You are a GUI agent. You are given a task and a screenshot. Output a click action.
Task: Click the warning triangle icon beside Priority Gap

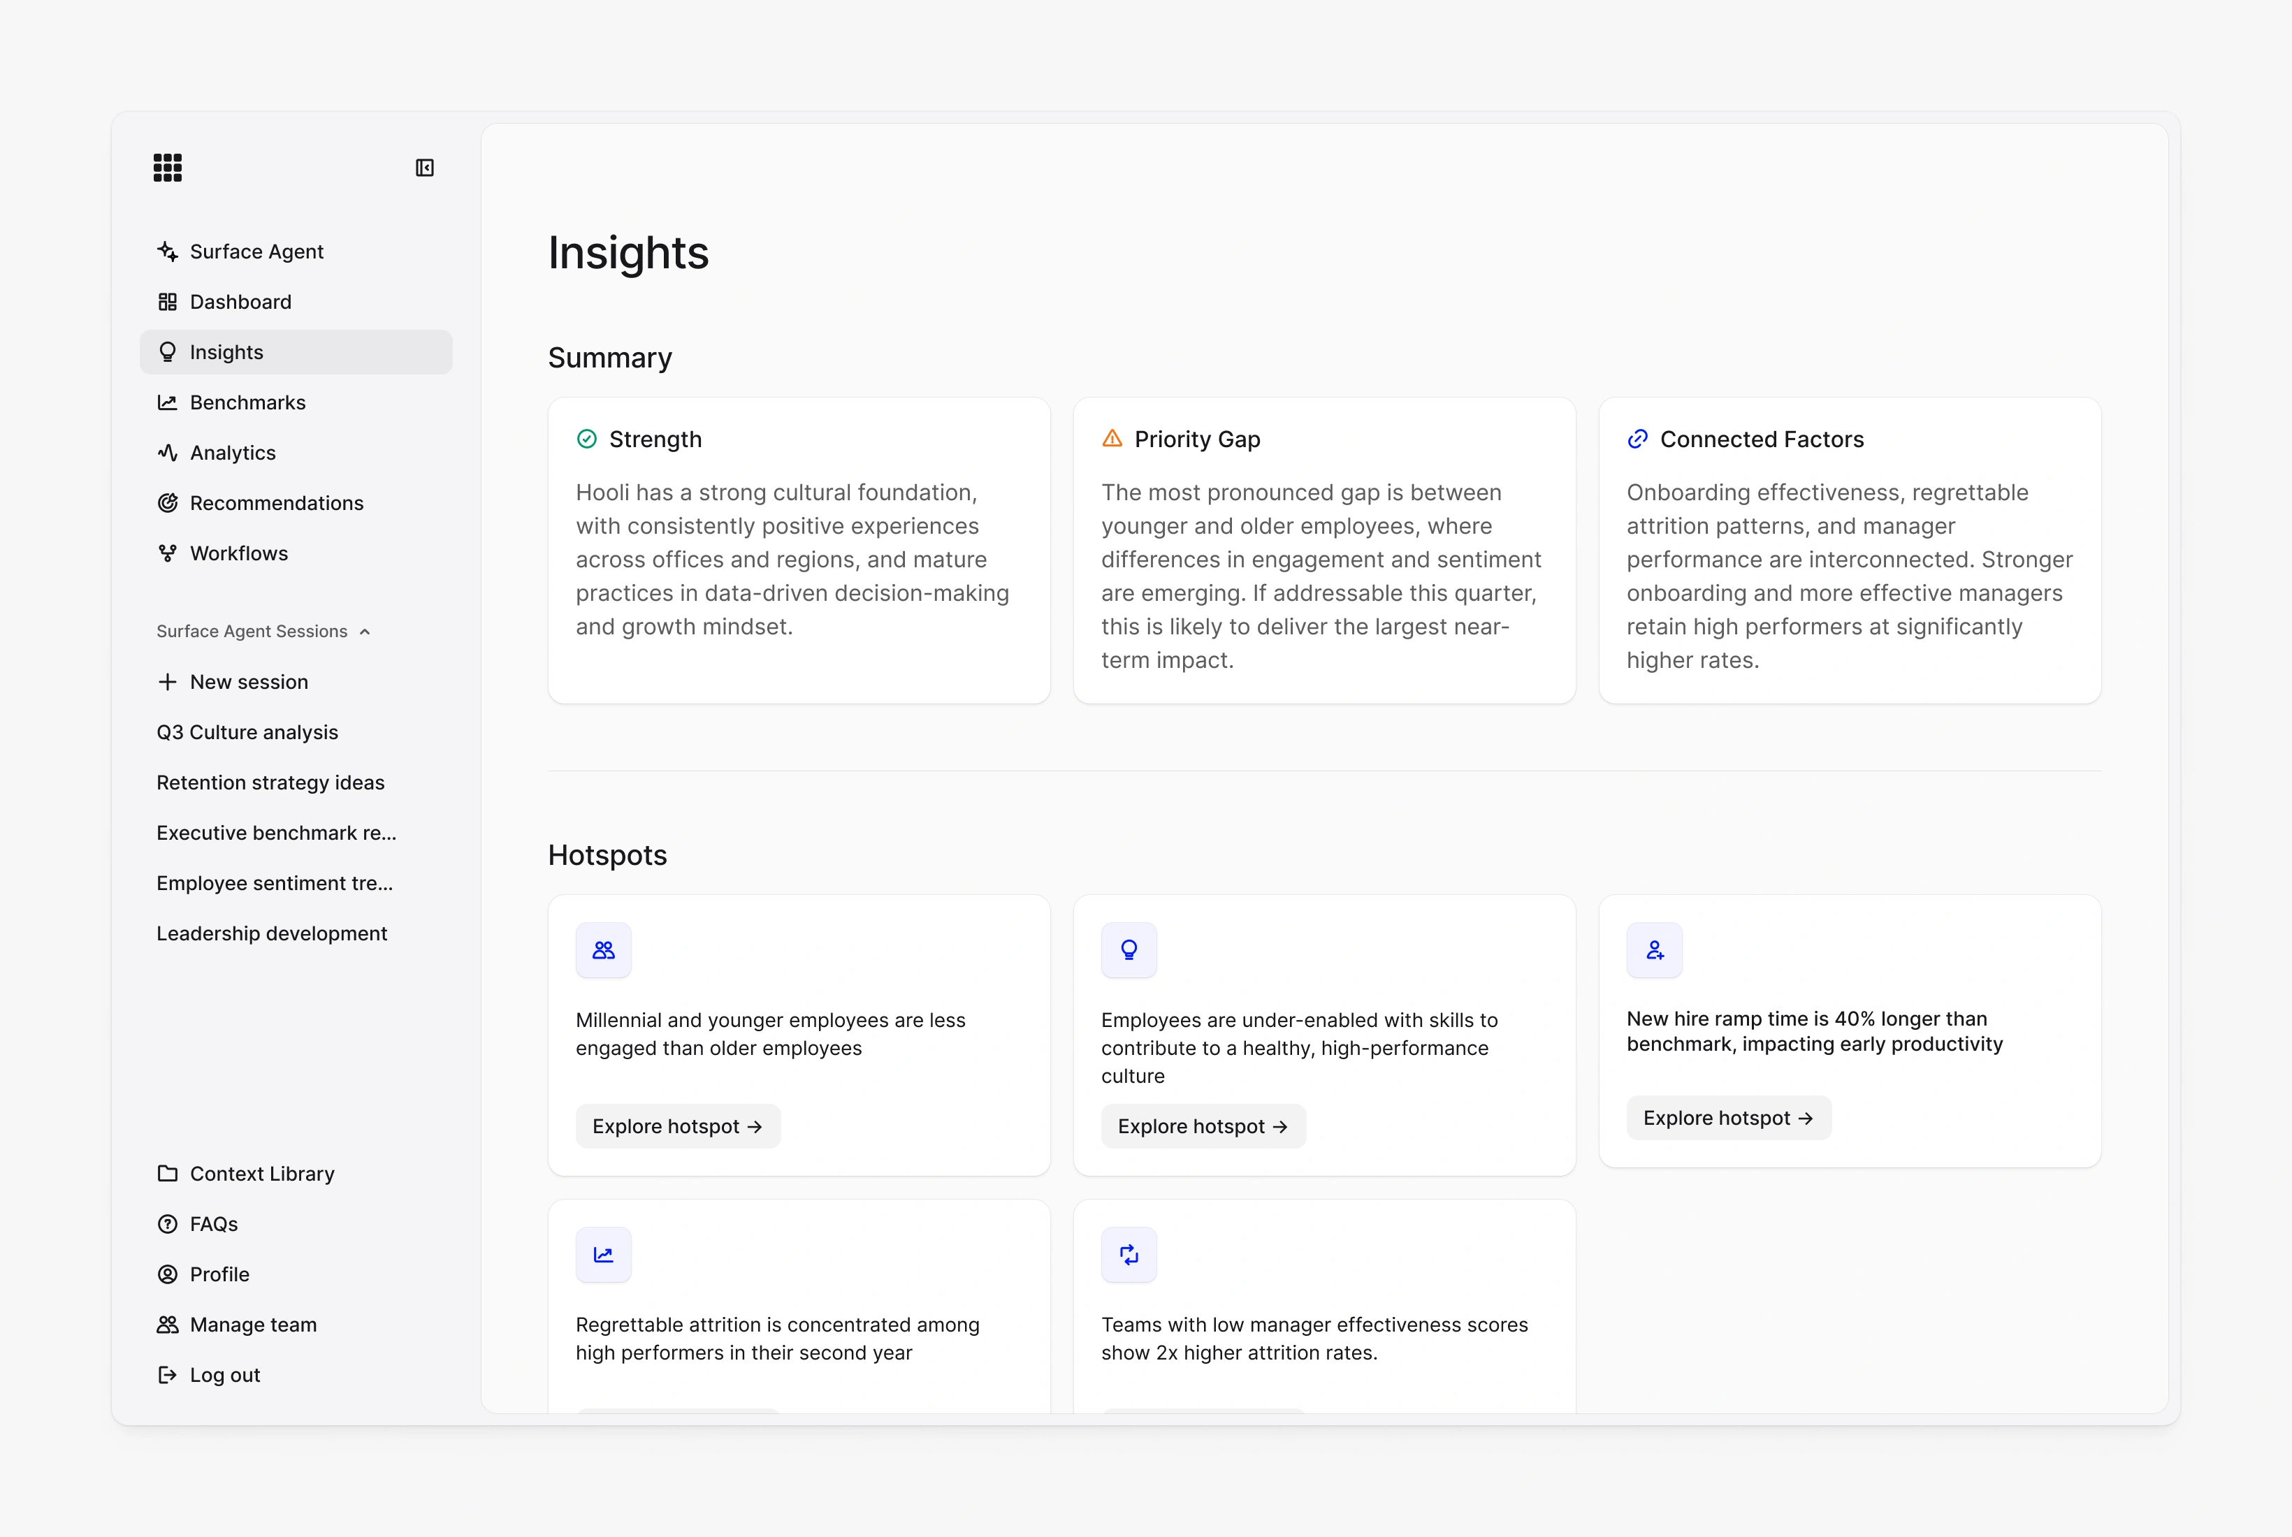pos(1112,439)
